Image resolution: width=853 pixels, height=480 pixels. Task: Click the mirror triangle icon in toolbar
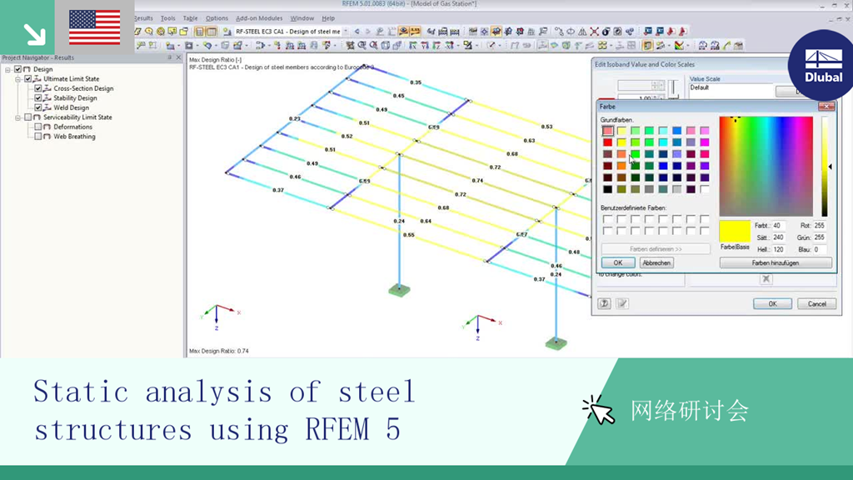(x=582, y=32)
